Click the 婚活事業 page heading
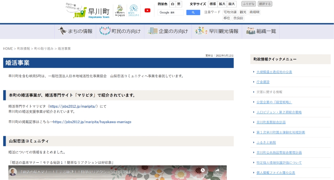This screenshot has width=334, height=180. [x=17, y=63]
